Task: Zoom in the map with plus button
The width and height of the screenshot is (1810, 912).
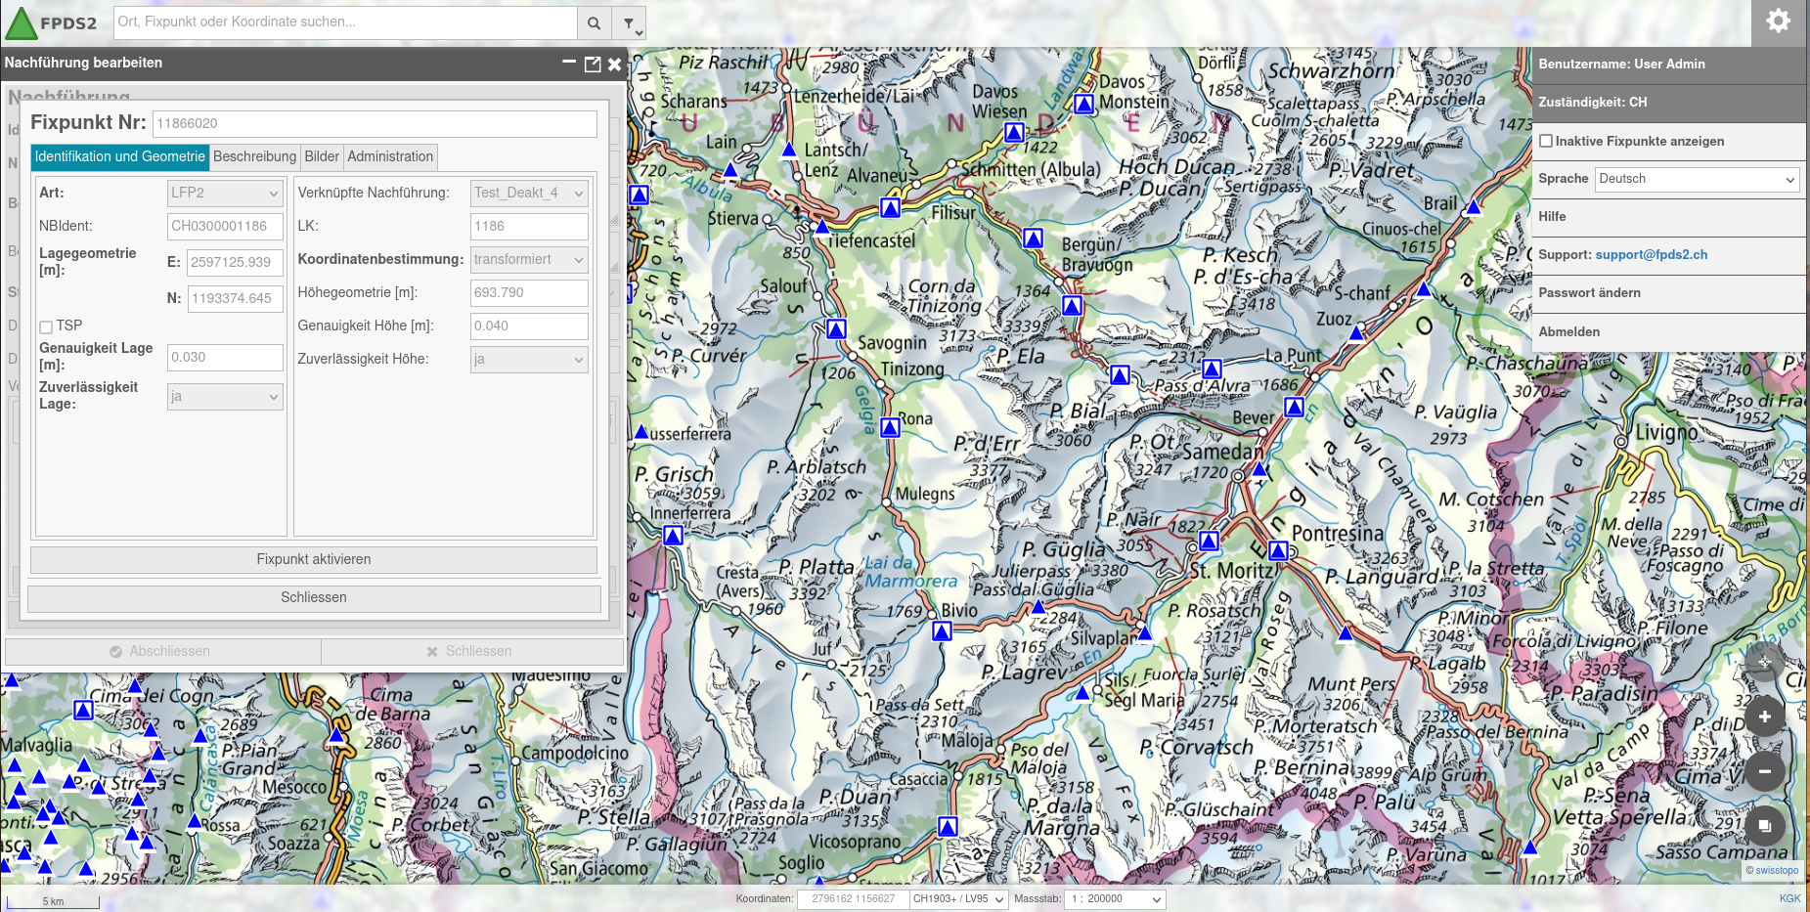Action: coord(1764,717)
